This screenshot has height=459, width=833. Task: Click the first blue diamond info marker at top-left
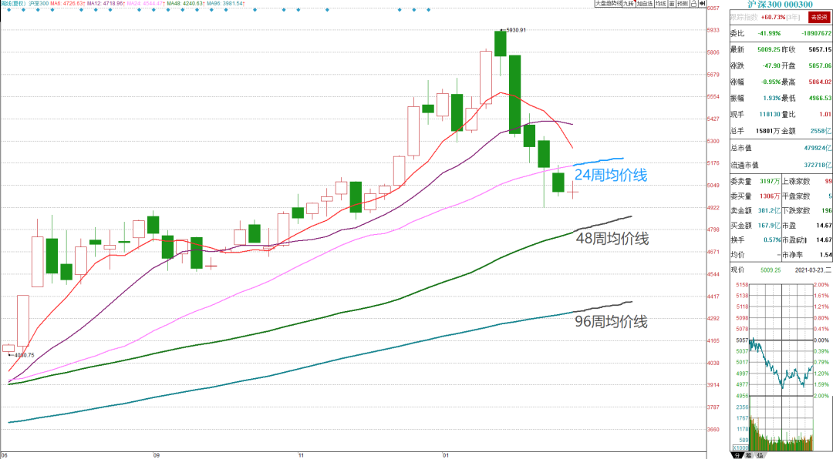point(9,10)
